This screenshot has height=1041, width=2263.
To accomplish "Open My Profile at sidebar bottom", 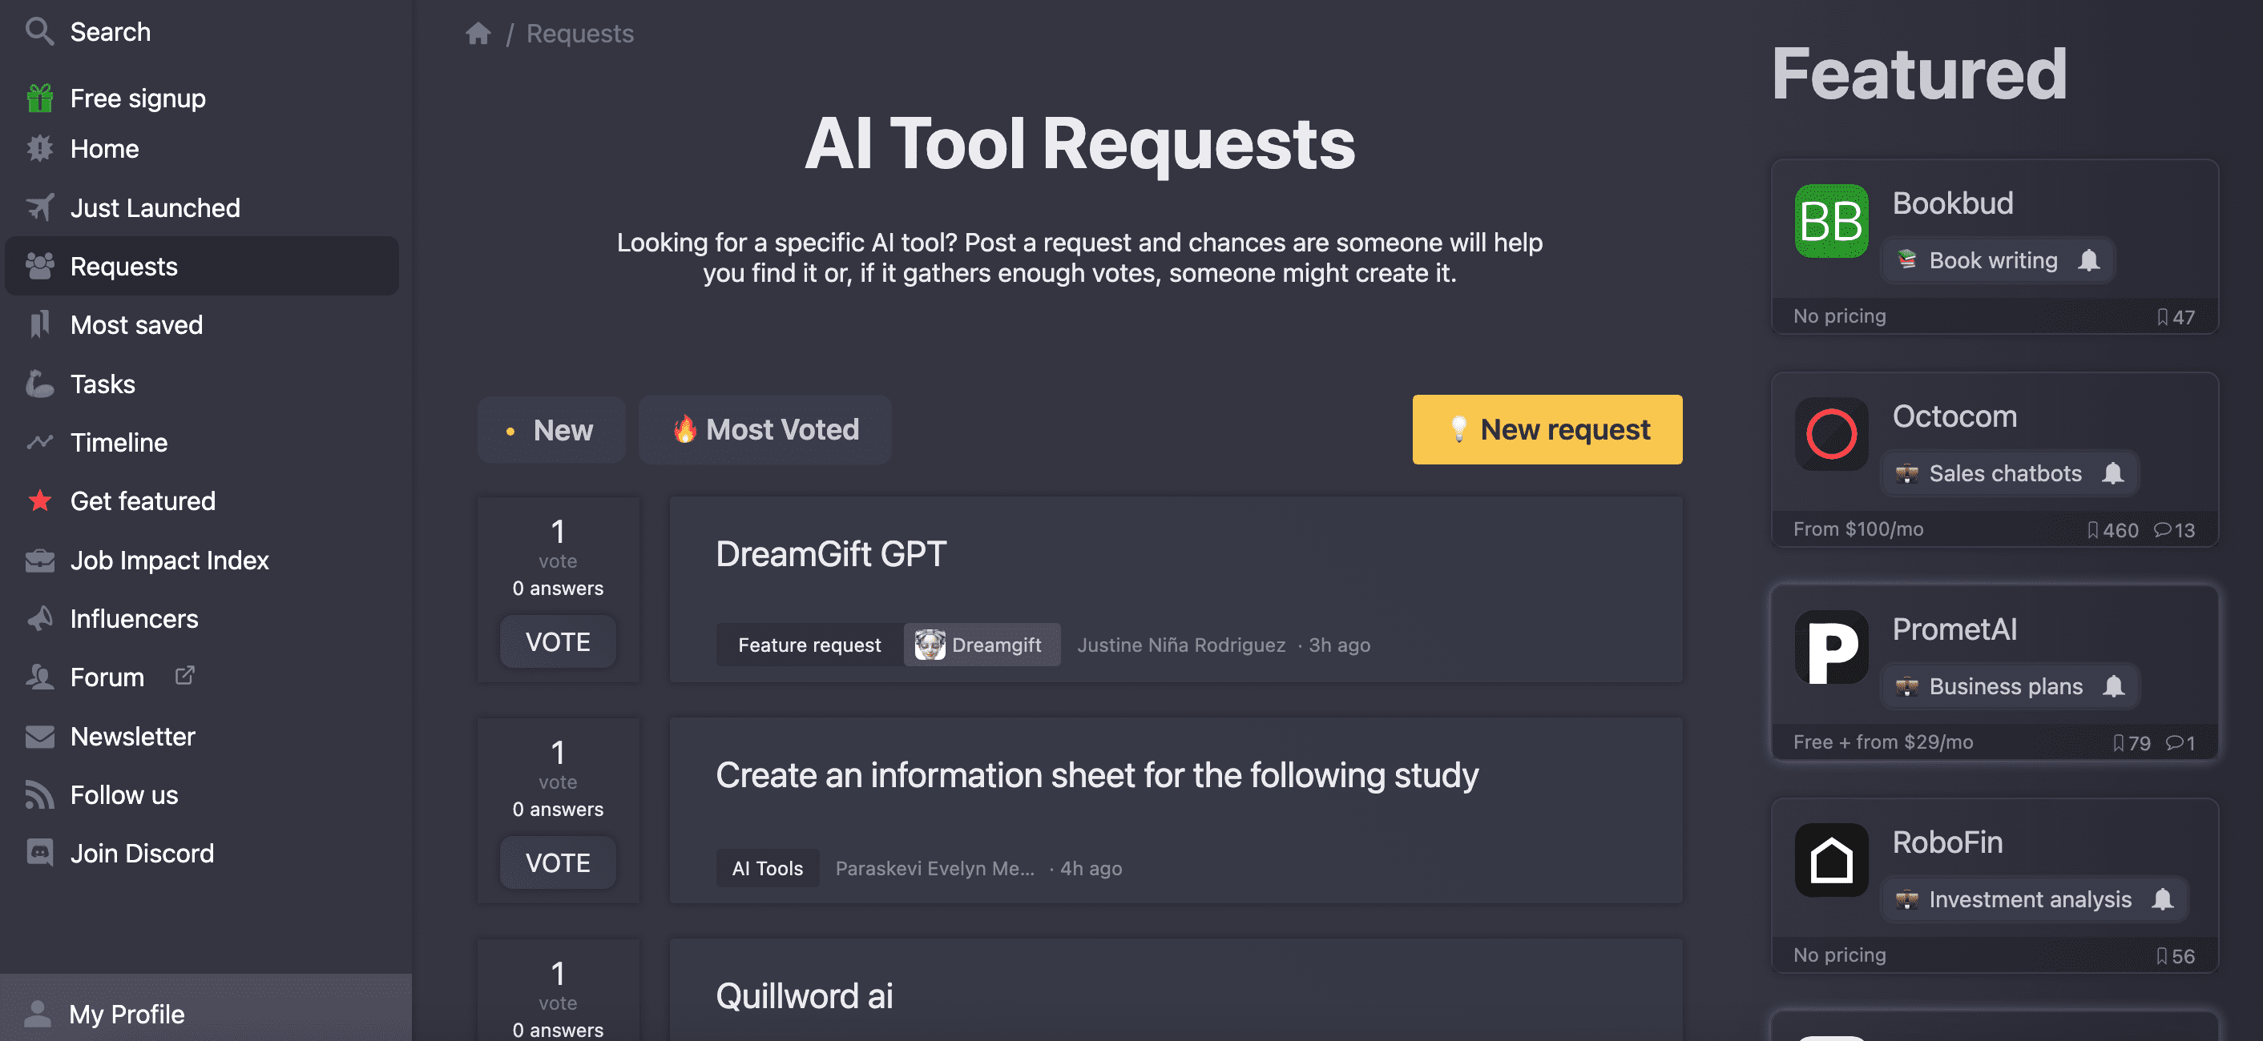I will [127, 1014].
